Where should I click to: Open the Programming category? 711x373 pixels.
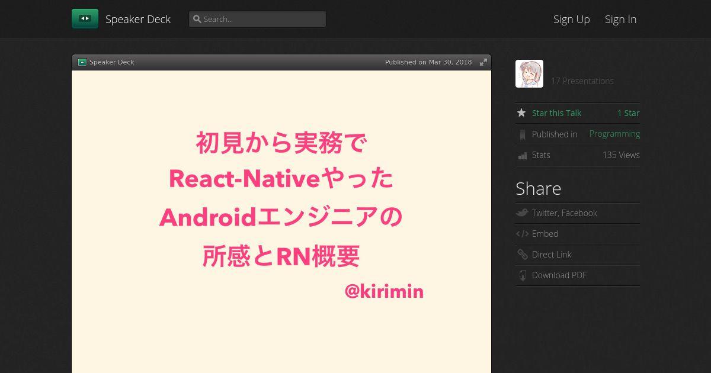(x=614, y=134)
